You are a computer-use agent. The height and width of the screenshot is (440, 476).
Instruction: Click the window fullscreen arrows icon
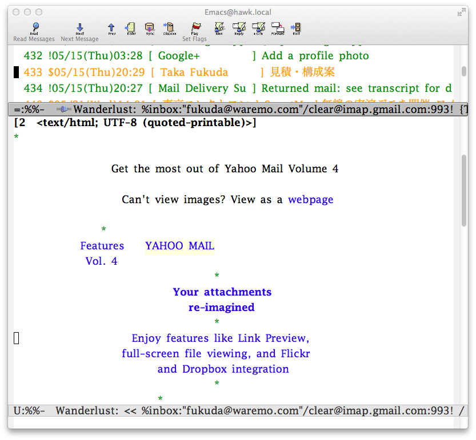(462, 12)
